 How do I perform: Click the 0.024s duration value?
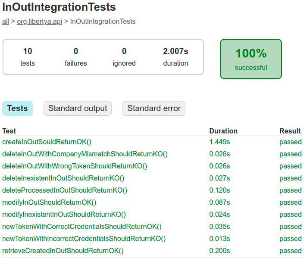(x=219, y=214)
